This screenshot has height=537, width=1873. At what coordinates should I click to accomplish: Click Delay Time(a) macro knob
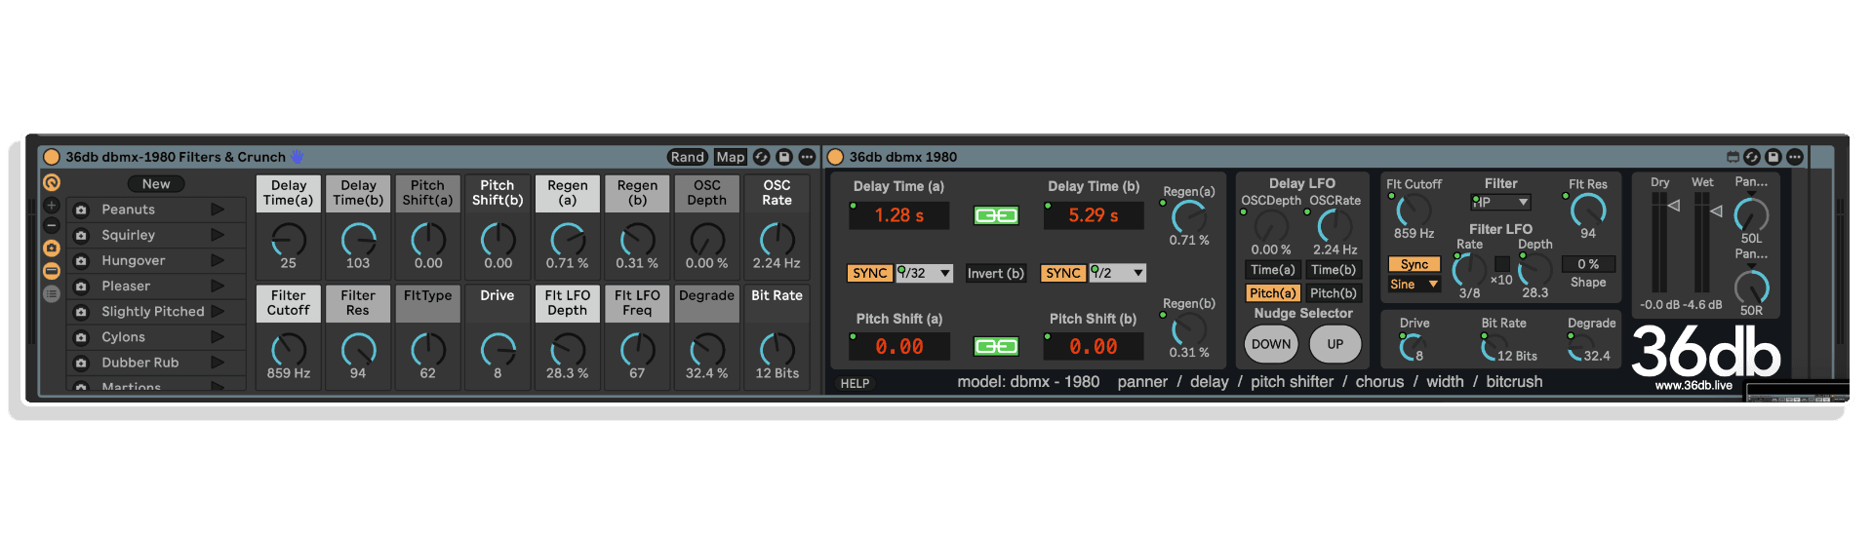coord(289,239)
